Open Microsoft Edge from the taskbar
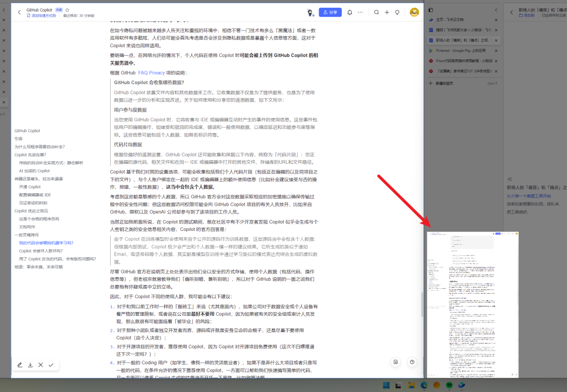Screen dimensions: 567x392 424,385
